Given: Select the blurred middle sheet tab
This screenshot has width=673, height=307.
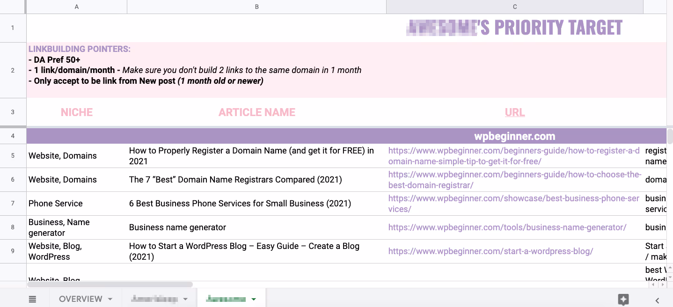Looking at the screenshot, I should [154, 299].
